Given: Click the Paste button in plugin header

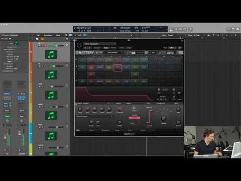Looking at the screenshot, I should point(113,48).
